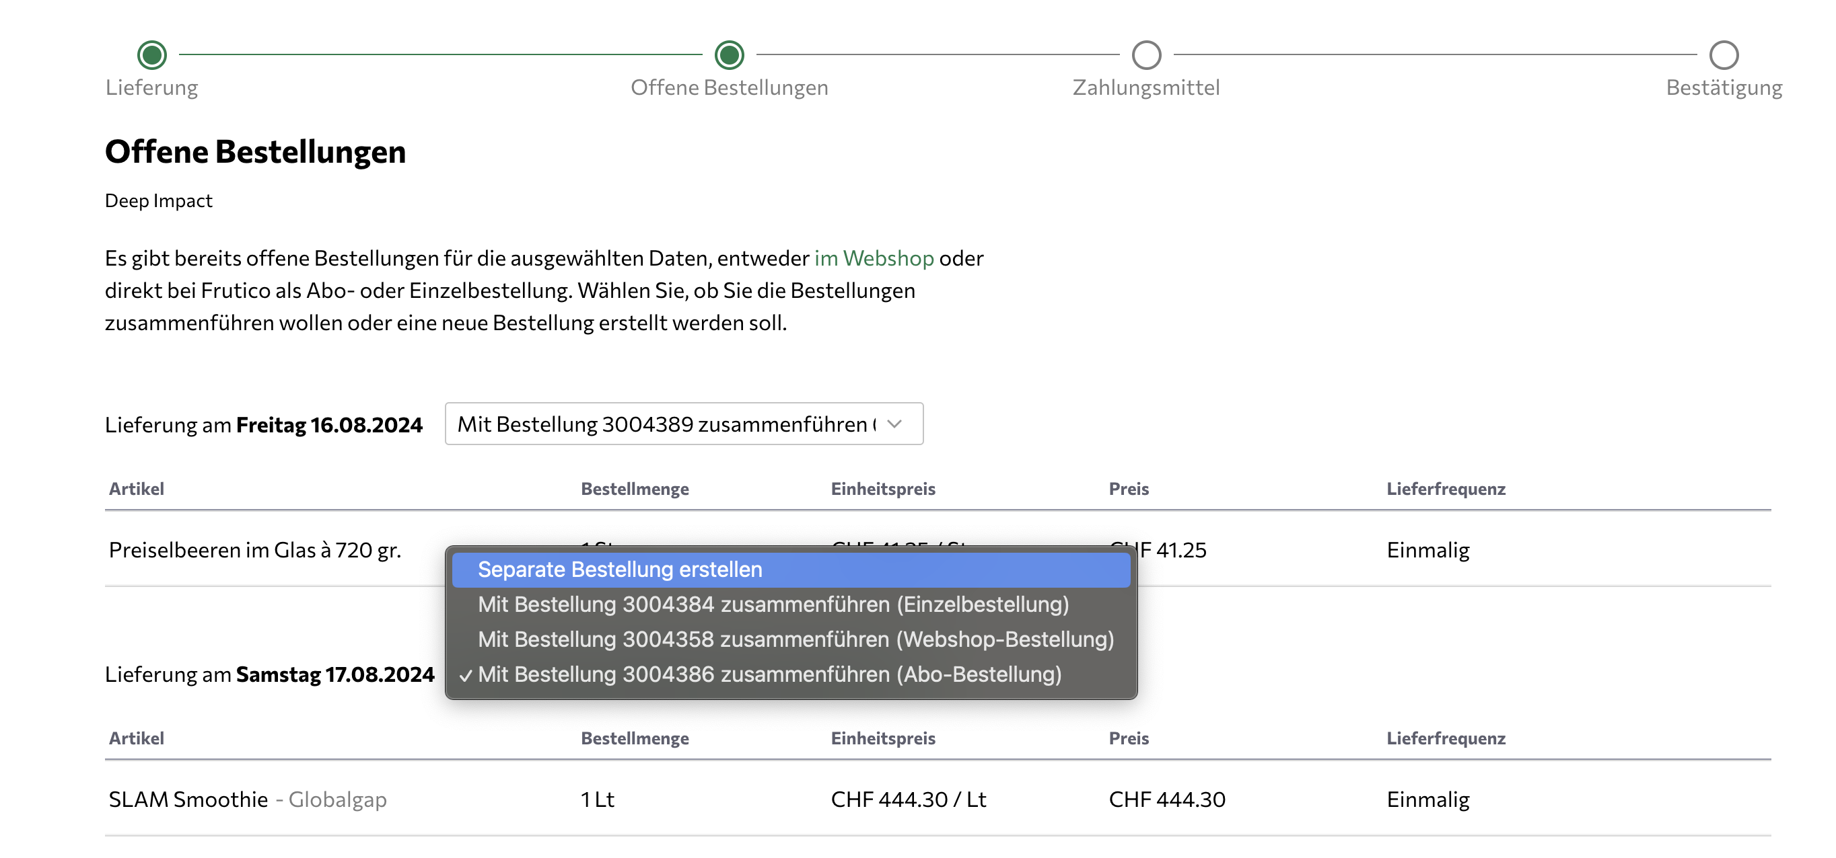
Task: Click the Lieferung step label
Action: tap(152, 87)
